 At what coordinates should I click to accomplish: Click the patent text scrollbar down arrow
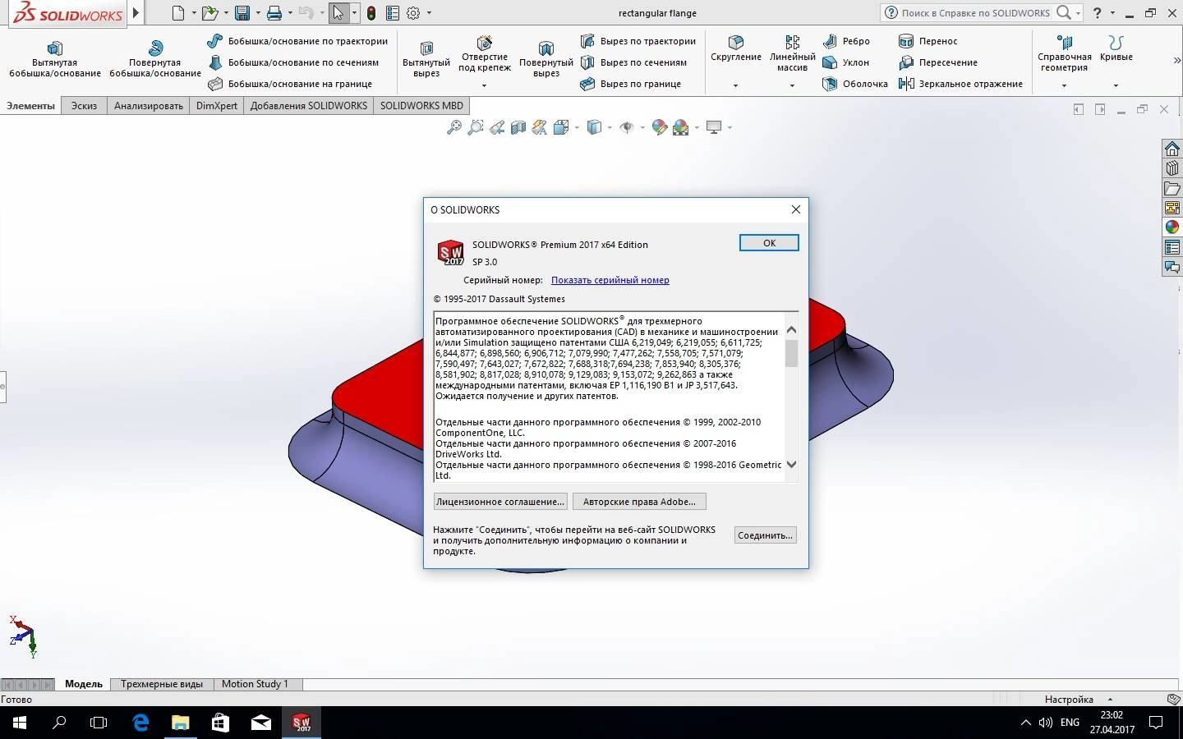[x=792, y=465]
